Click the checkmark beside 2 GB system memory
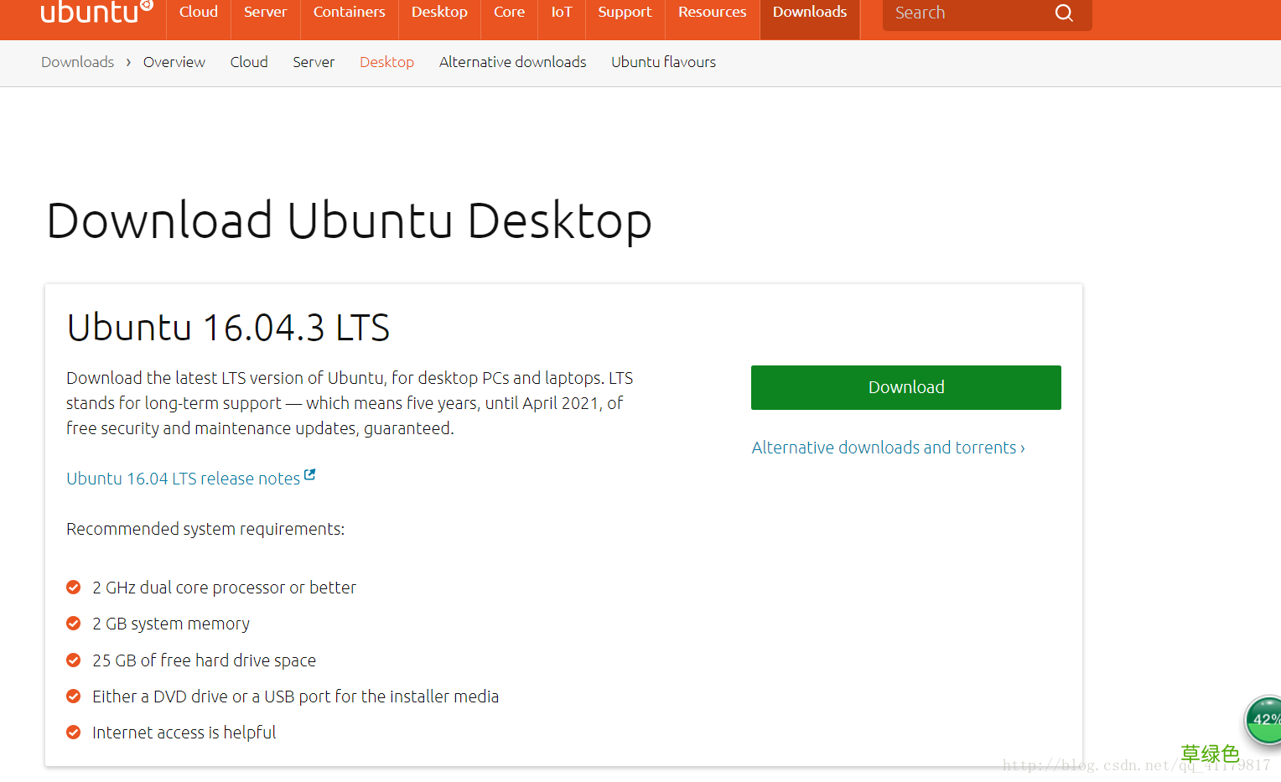This screenshot has height=782, width=1281. coord(73,623)
